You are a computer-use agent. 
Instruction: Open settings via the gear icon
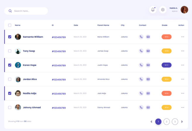(x=163, y=10)
